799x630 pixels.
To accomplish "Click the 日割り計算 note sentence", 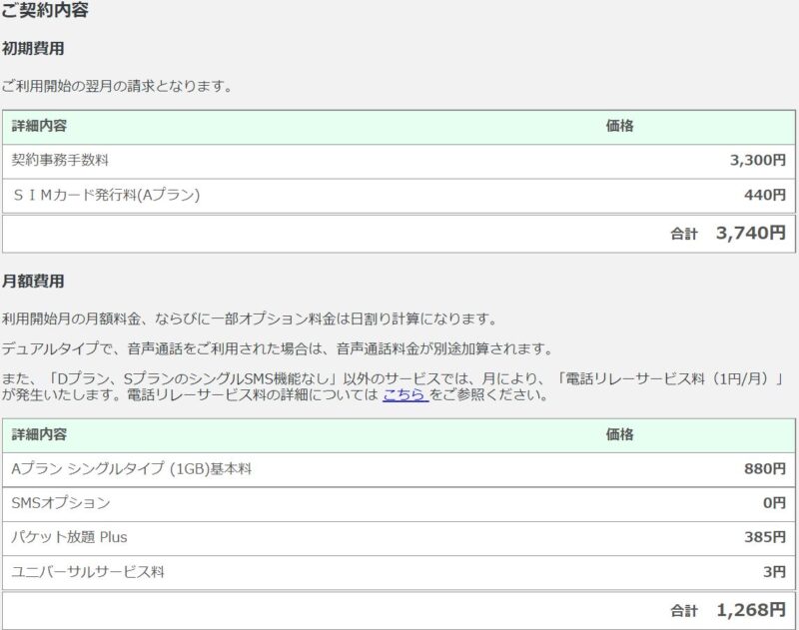I will (250, 318).
